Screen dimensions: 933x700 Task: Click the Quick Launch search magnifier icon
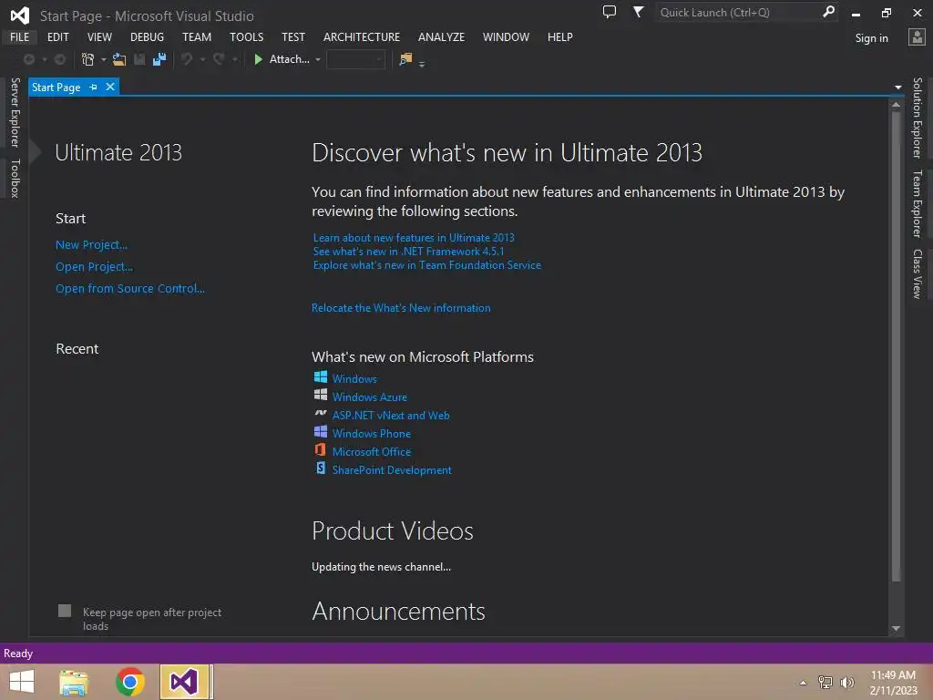(828, 12)
